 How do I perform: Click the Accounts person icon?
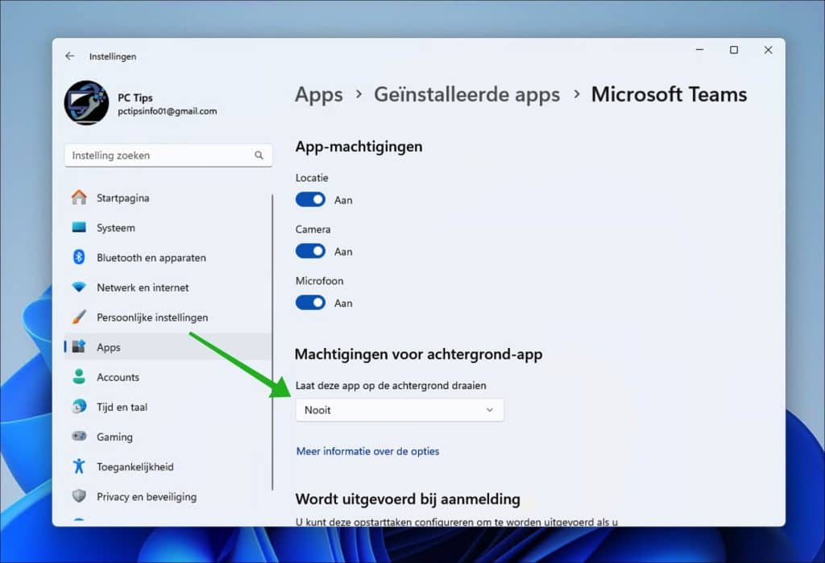tap(79, 377)
